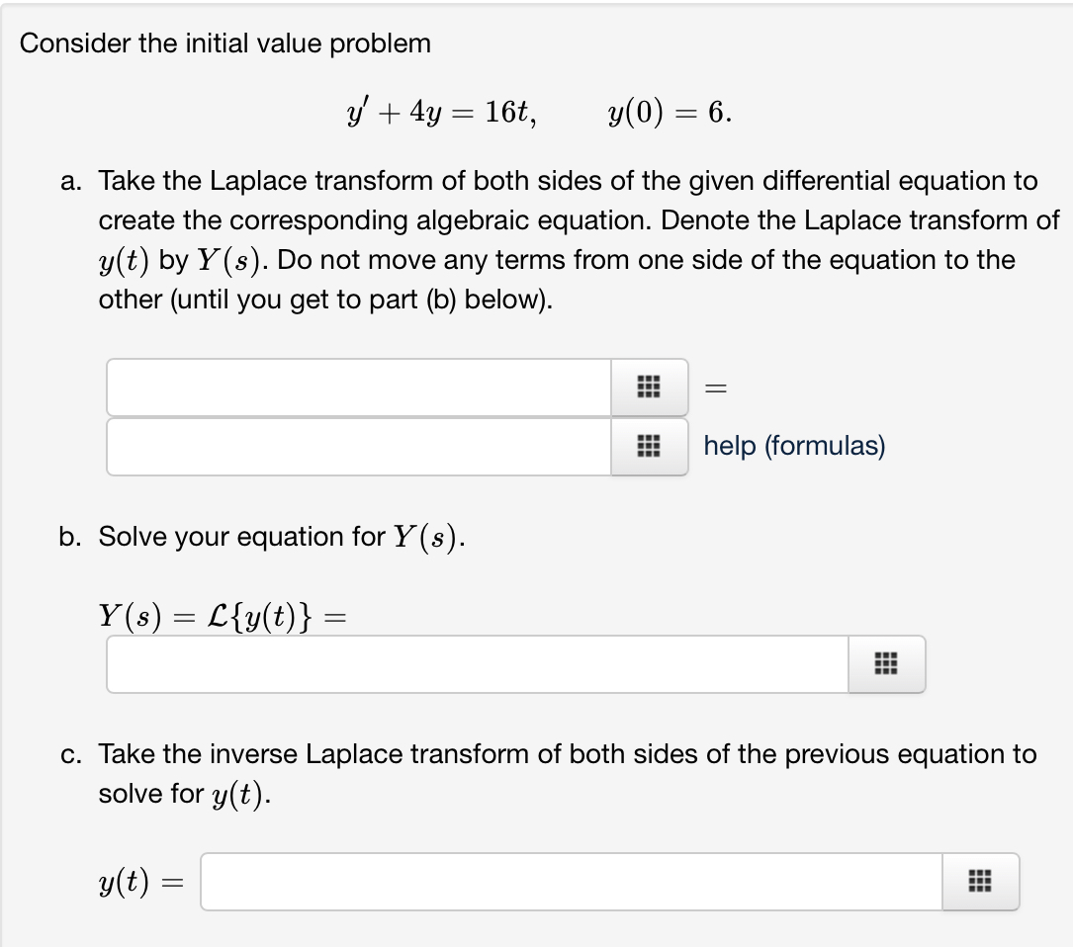
Task: Focus the right-hand side input in part a
Action: point(358,447)
